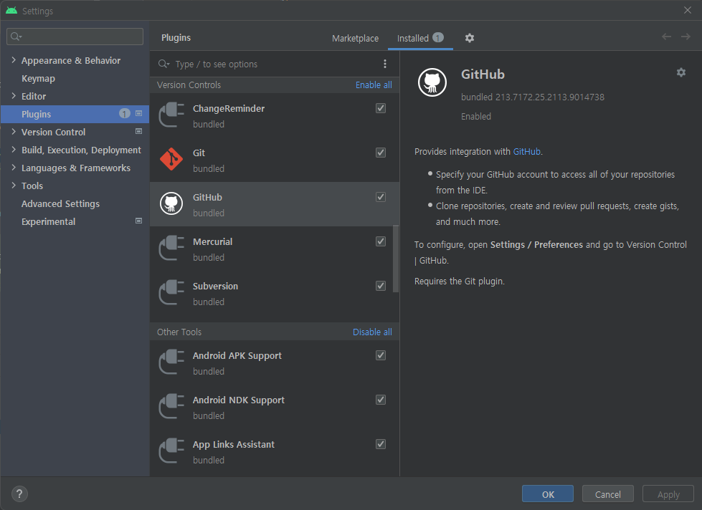Click the Apply button
Image resolution: width=702 pixels, height=510 pixels.
click(x=668, y=494)
